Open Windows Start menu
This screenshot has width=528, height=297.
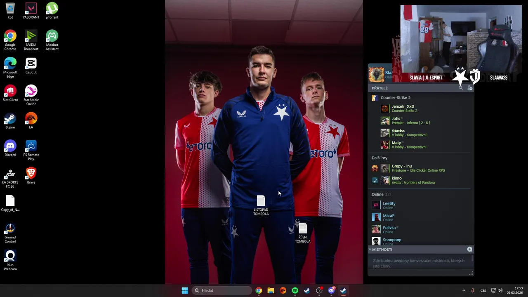(185, 290)
